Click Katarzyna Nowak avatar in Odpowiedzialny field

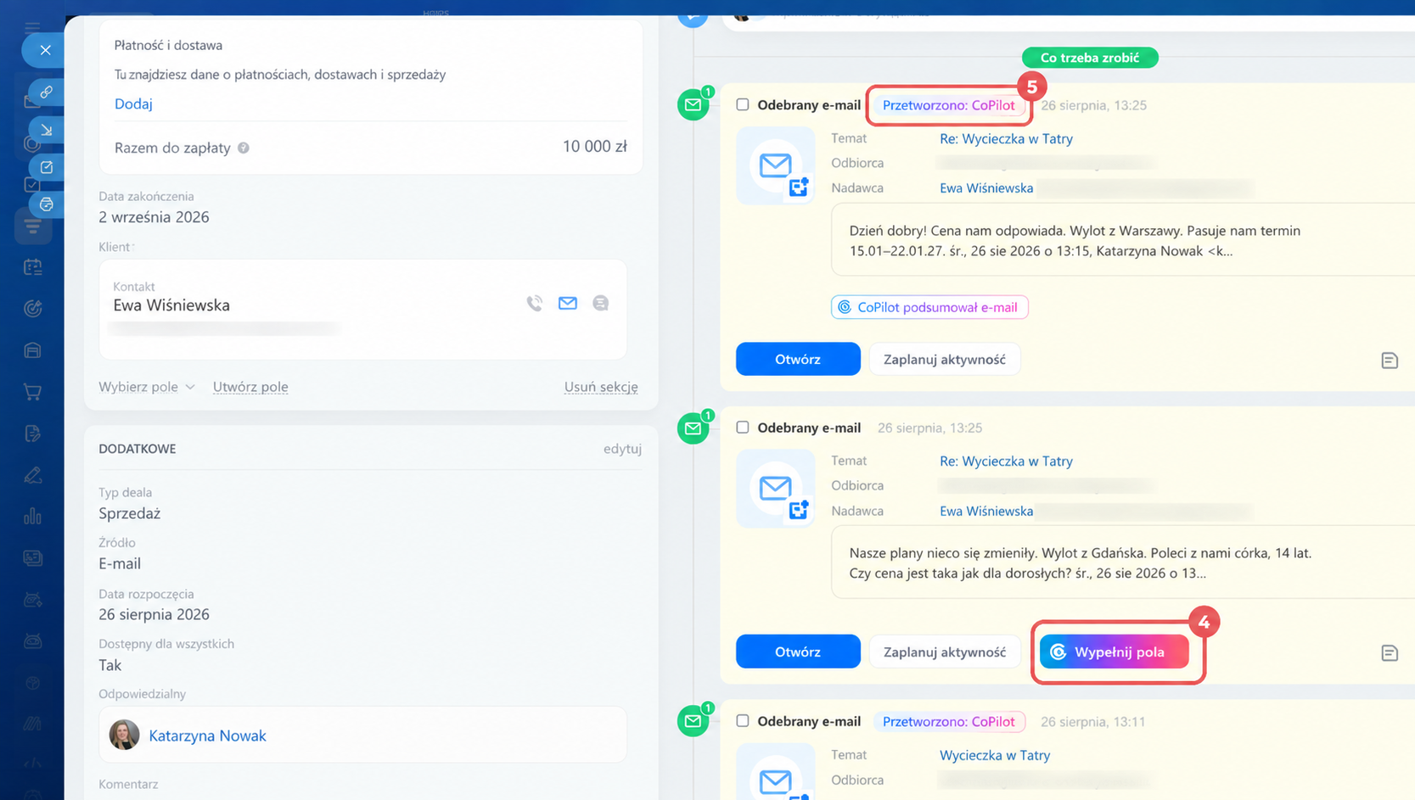pyautogui.click(x=124, y=735)
